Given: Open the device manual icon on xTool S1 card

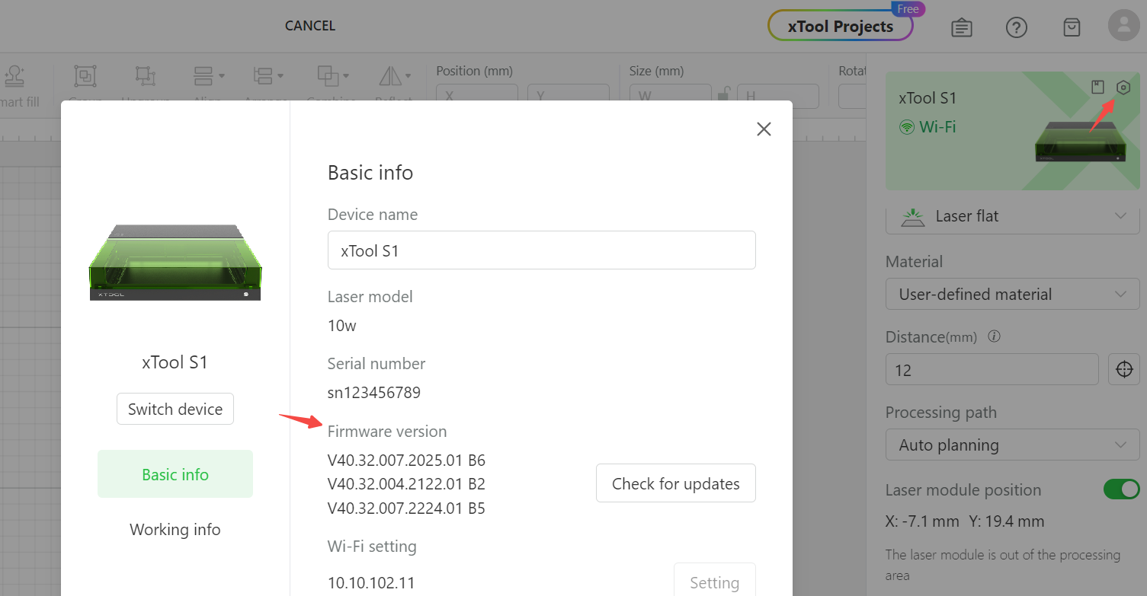Looking at the screenshot, I should click(1097, 88).
